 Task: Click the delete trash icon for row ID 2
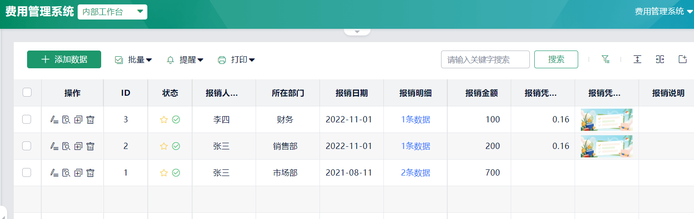point(91,146)
